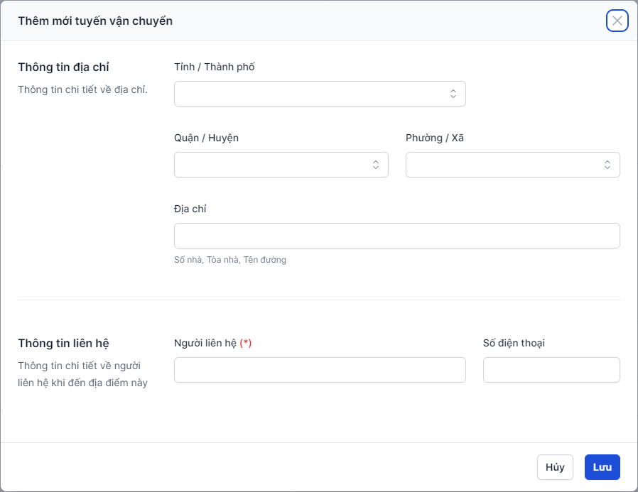
Task: Open the Tỉnh / Thành phố dropdown
Action: tap(320, 94)
